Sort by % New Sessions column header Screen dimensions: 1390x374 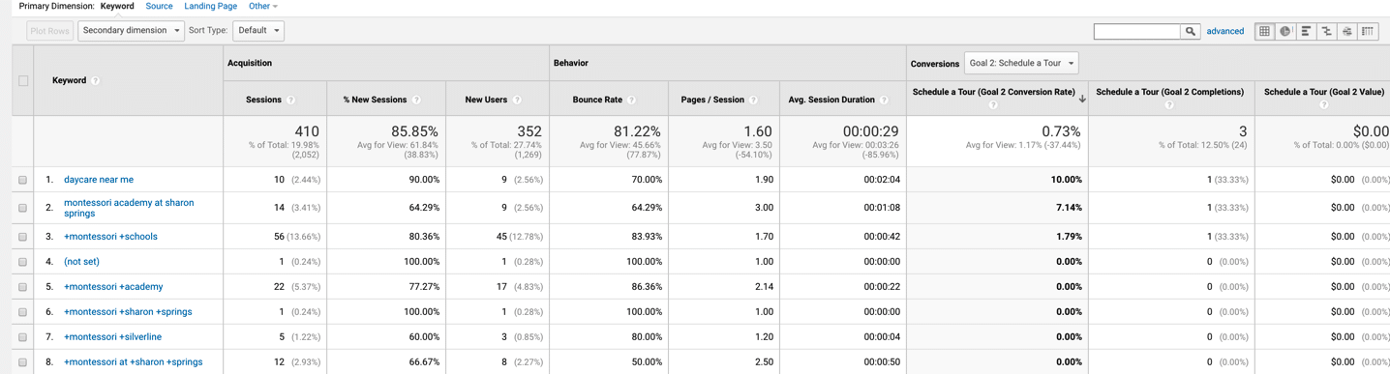376,100
